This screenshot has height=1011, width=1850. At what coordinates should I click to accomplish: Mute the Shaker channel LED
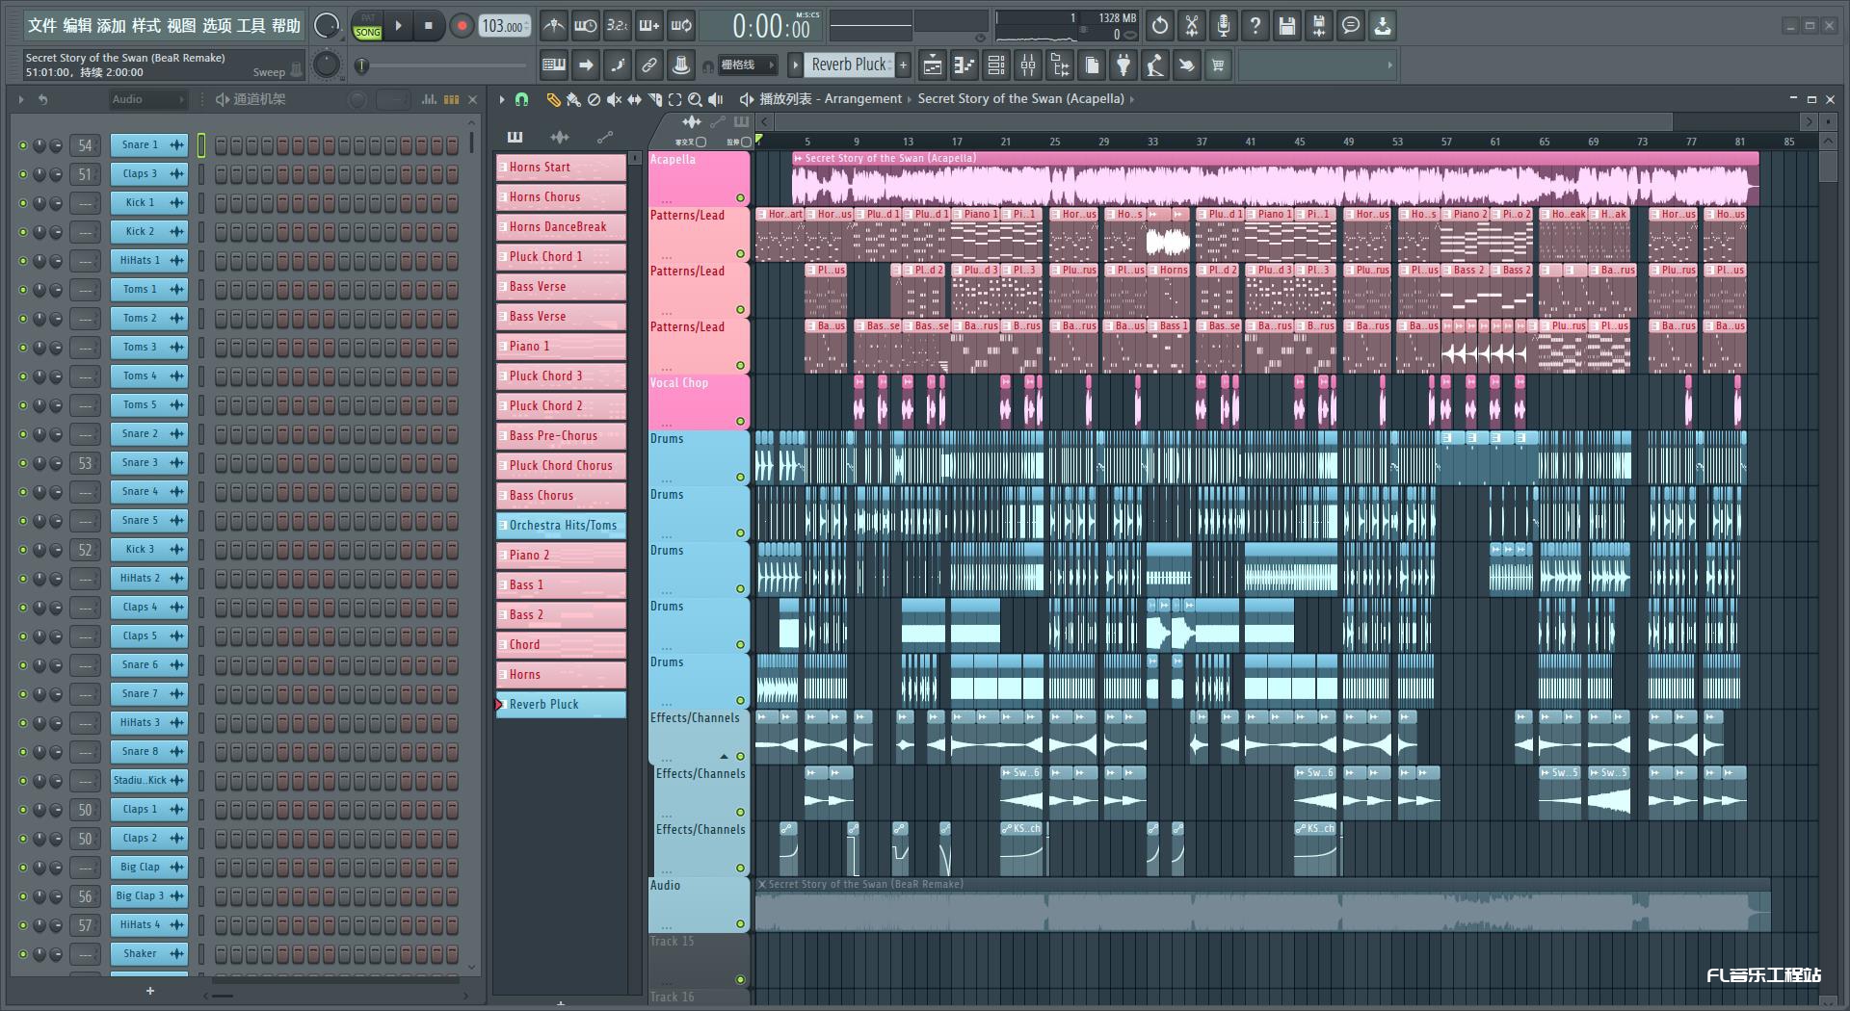pyautogui.click(x=23, y=954)
